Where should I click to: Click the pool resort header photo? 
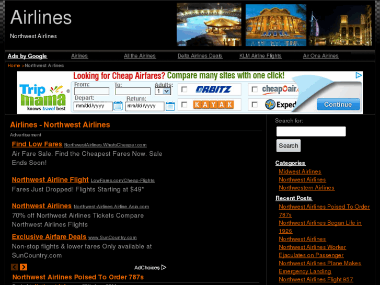209,25
